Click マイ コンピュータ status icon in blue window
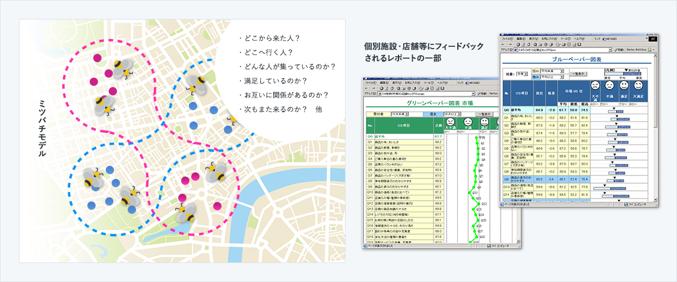This screenshot has height=282, width=677. [625, 204]
